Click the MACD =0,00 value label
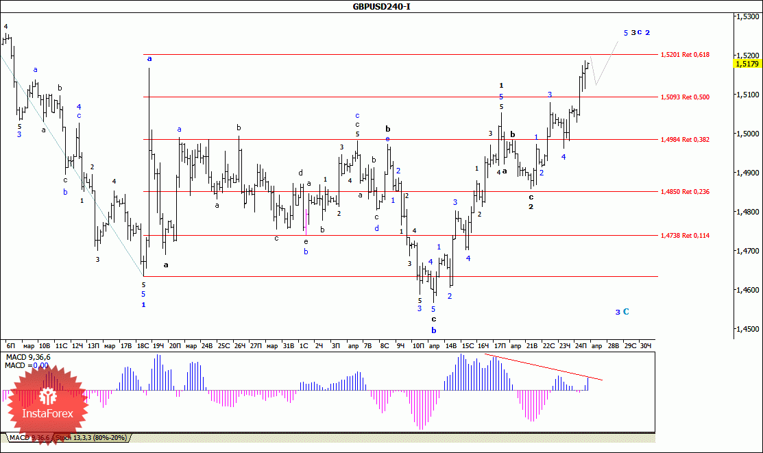The image size is (763, 453). [x=27, y=366]
